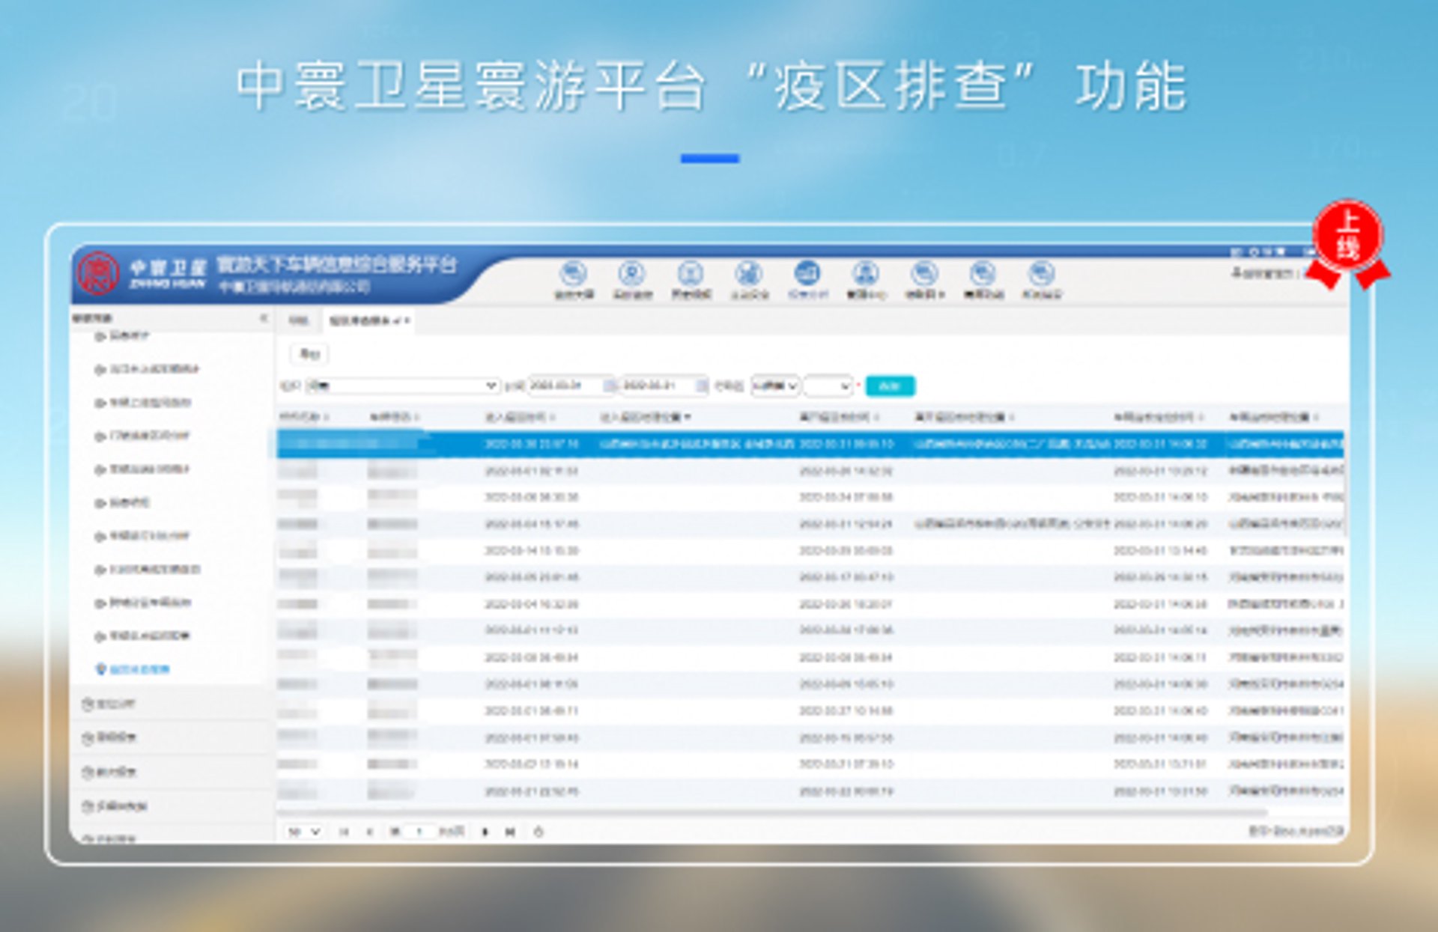Refresh the table with the pager reload icon
The image size is (1438, 932).
538,832
